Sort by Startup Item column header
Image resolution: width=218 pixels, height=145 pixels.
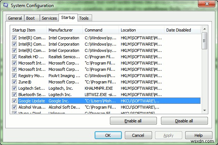[x=28, y=30]
